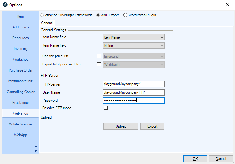
Task: Click into the User Name field
Action: pos(134,92)
